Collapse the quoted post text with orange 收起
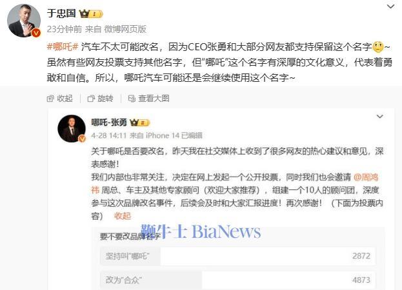The height and width of the screenshot is (290, 402). coord(123,216)
